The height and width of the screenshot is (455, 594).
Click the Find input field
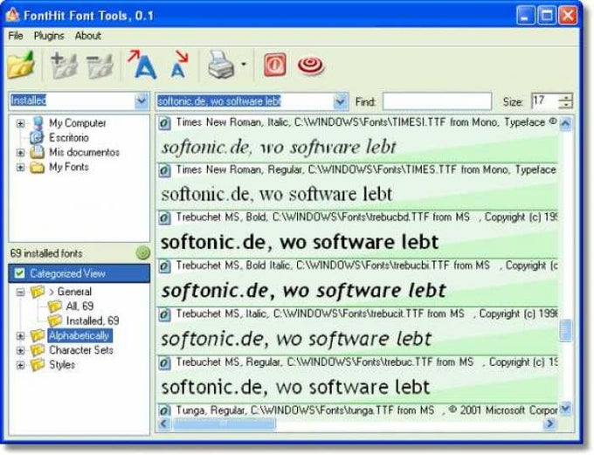[x=437, y=101]
